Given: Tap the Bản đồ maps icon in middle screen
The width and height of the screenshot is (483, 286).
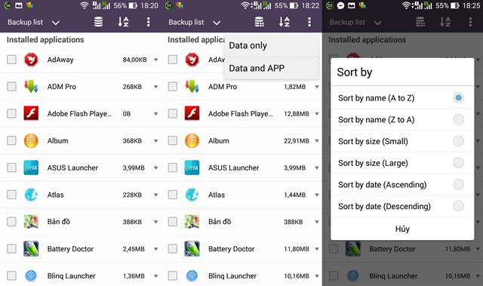Looking at the screenshot, I should [192, 222].
